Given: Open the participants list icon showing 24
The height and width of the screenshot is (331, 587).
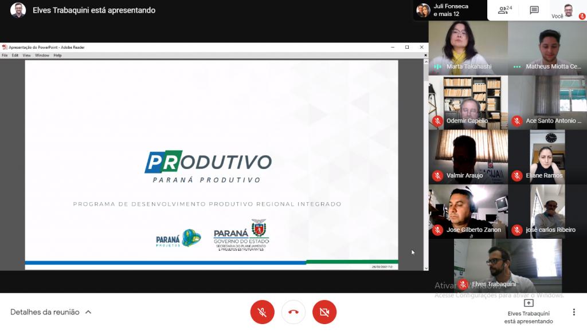Looking at the screenshot, I should click(x=504, y=10).
